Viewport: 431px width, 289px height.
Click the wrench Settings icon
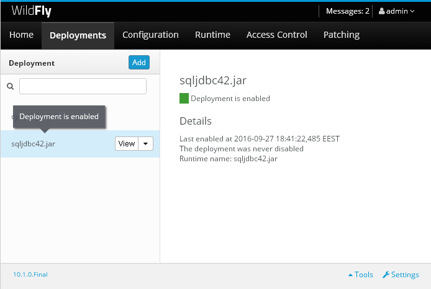386,275
